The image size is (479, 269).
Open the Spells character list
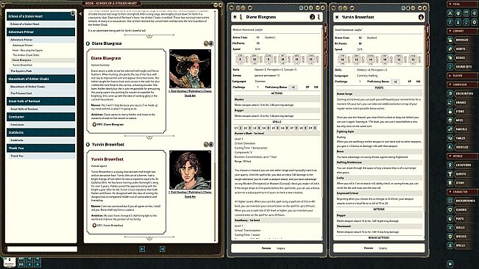click(461, 245)
